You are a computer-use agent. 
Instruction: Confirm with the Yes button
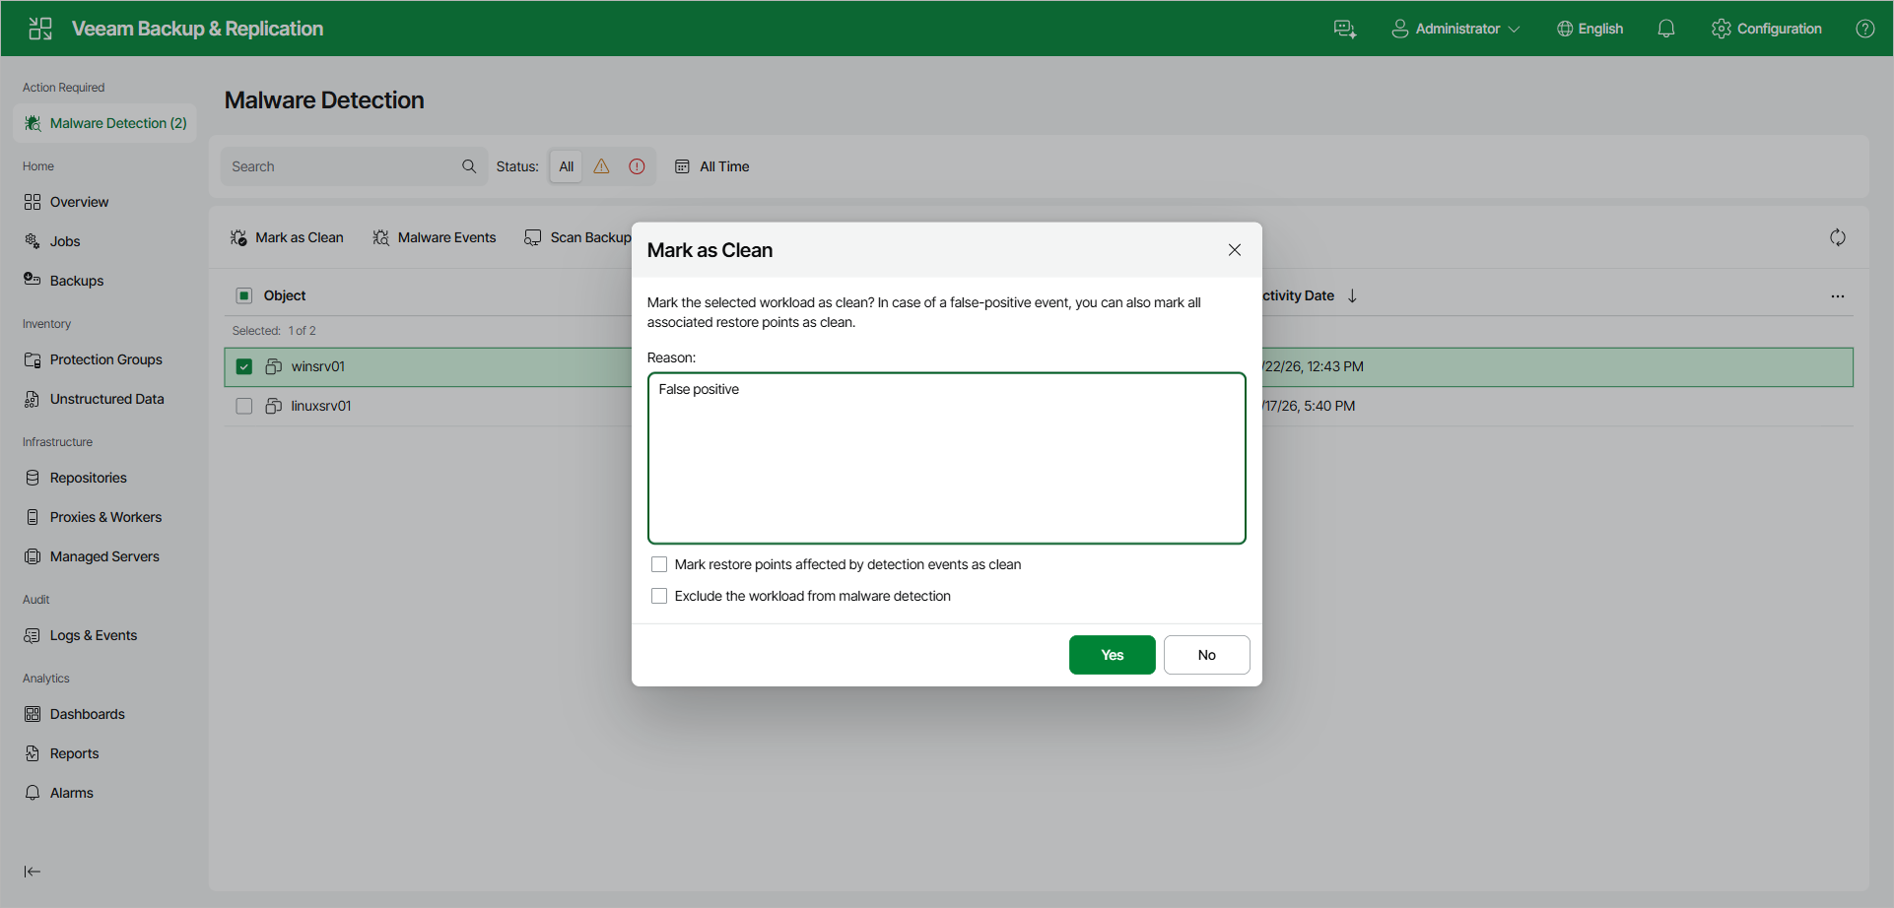click(x=1113, y=655)
